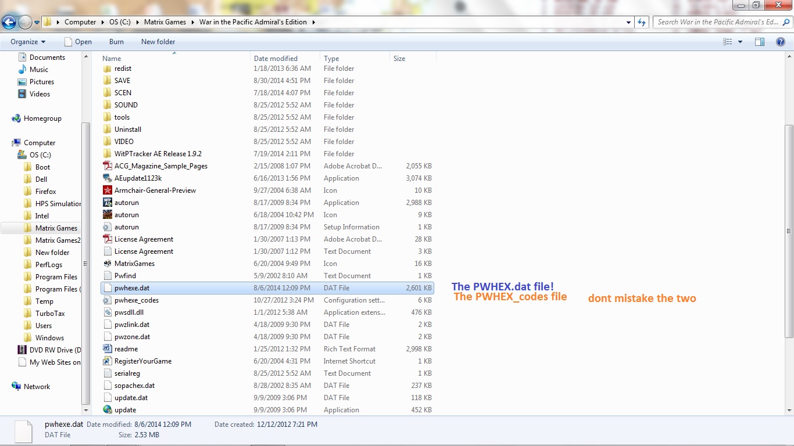Click the Refresh button beside address bar
This screenshot has height=446, width=794.
coord(642,22)
